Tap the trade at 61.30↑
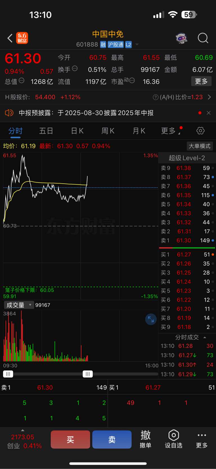 point(187,365)
